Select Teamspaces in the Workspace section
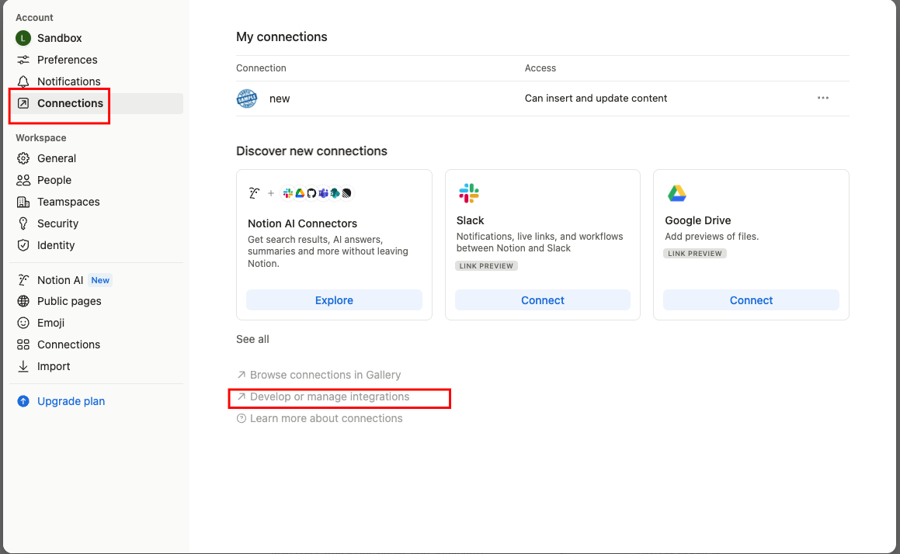900x554 pixels. pyautogui.click(x=67, y=202)
